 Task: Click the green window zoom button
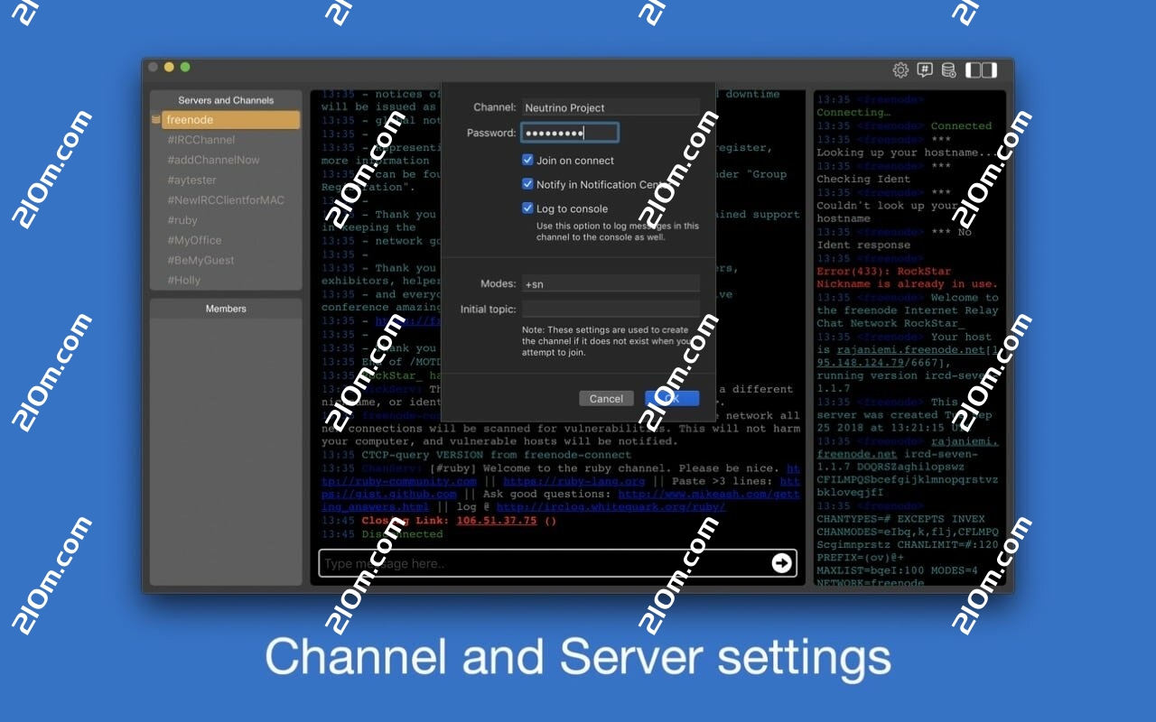tap(185, 67)
